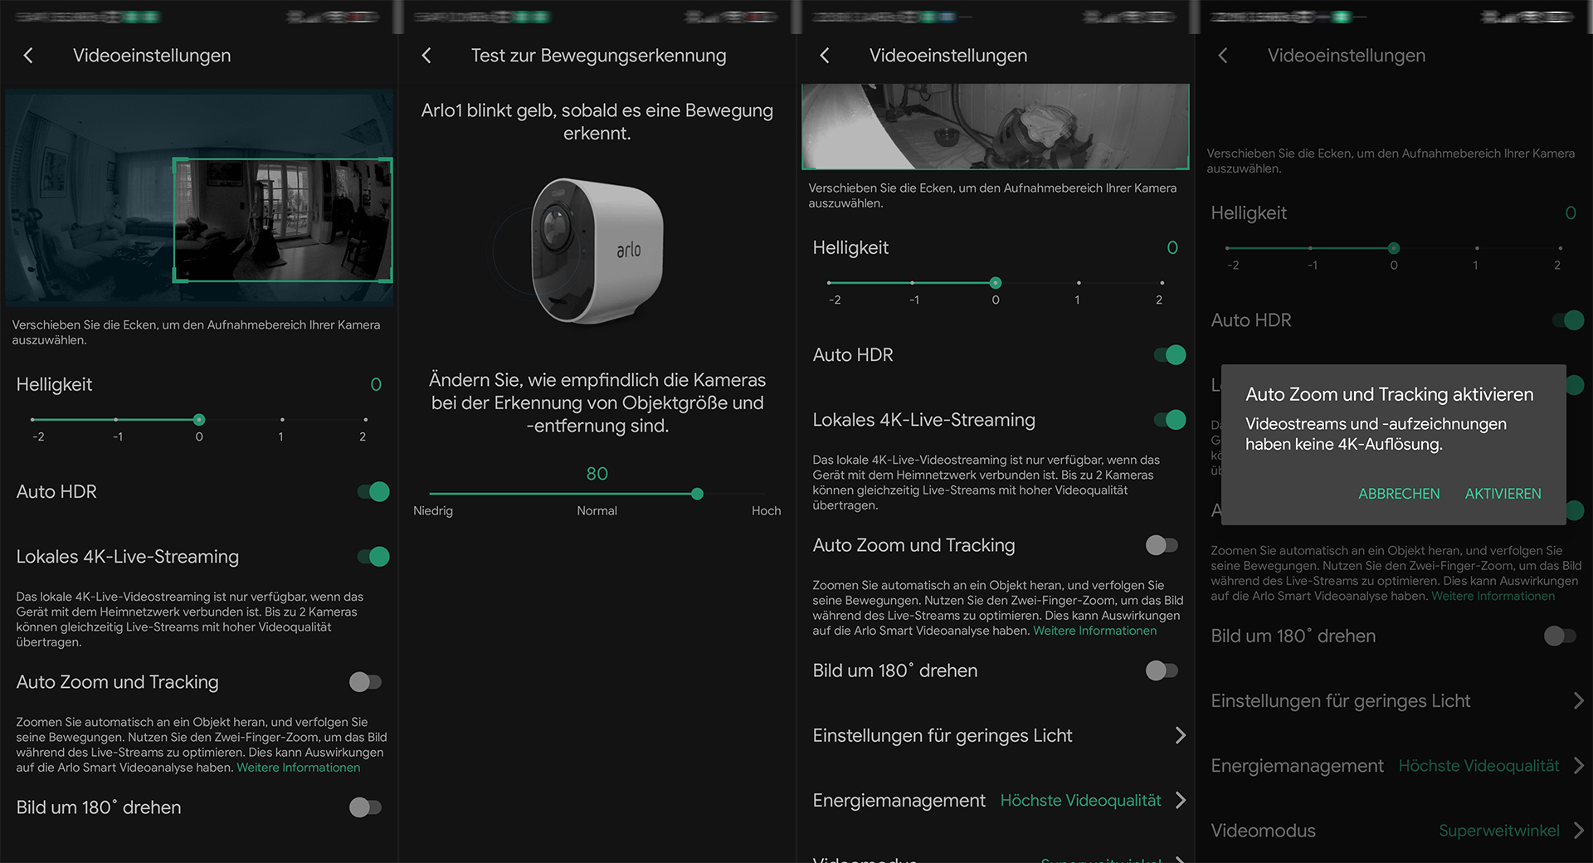Set Helligkeit slider to 1 in first panel

click(282, 420)
